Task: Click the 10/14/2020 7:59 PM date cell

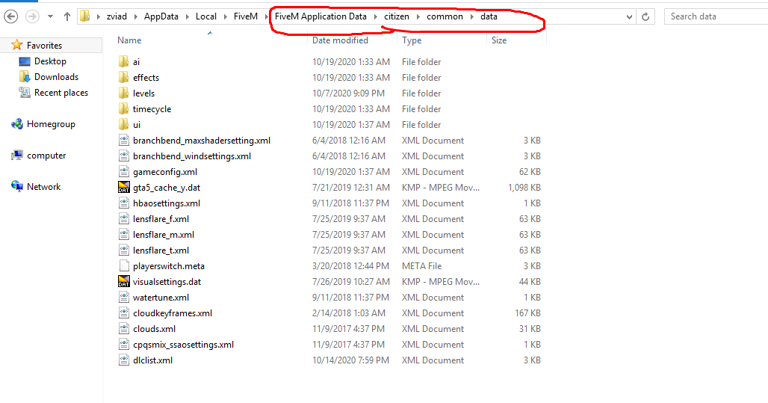Action: [x=350, y=360]
